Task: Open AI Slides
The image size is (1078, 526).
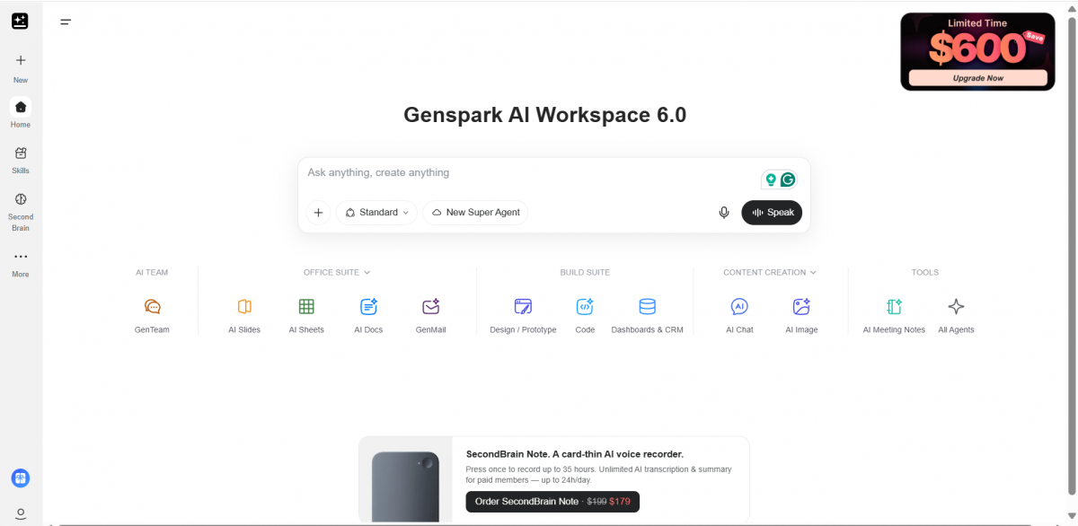Action: 244,315
